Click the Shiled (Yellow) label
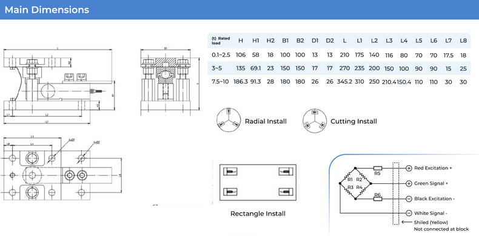479x236 pixels. (x=430, y=222)
